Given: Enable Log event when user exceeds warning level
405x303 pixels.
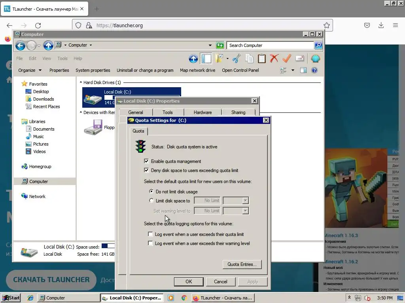Looking at the screenshot, I should tap(150, 243).
